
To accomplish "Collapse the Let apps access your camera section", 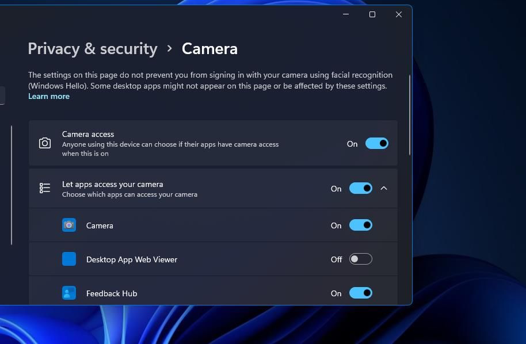I will [384, 188].
